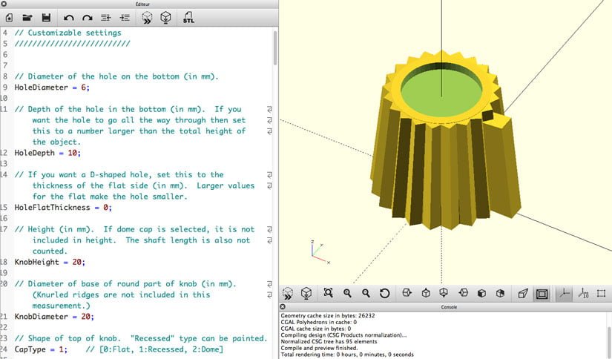Run Preview from the viewer toolbar

click(x=288, y=293)
